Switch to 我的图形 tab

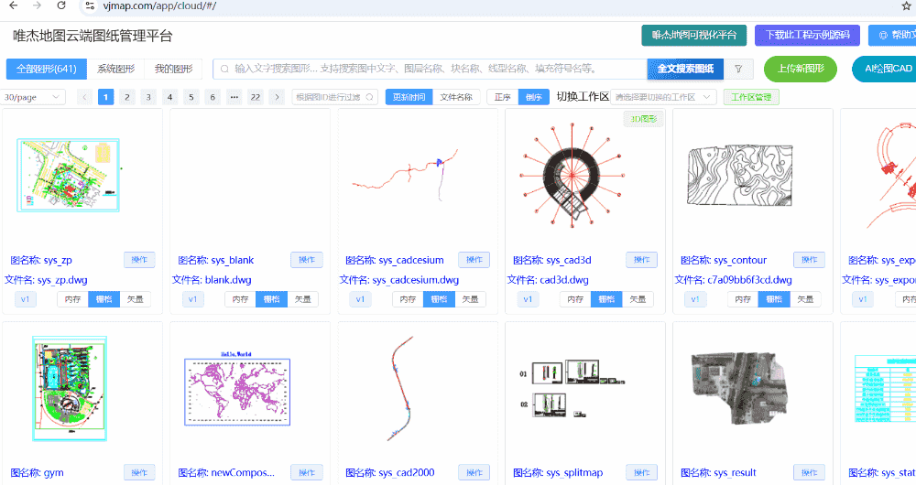pos(173,69)
